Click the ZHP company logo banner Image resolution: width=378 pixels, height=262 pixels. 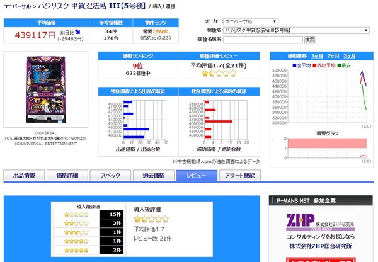pyautogui.click(x=321, y=222)
